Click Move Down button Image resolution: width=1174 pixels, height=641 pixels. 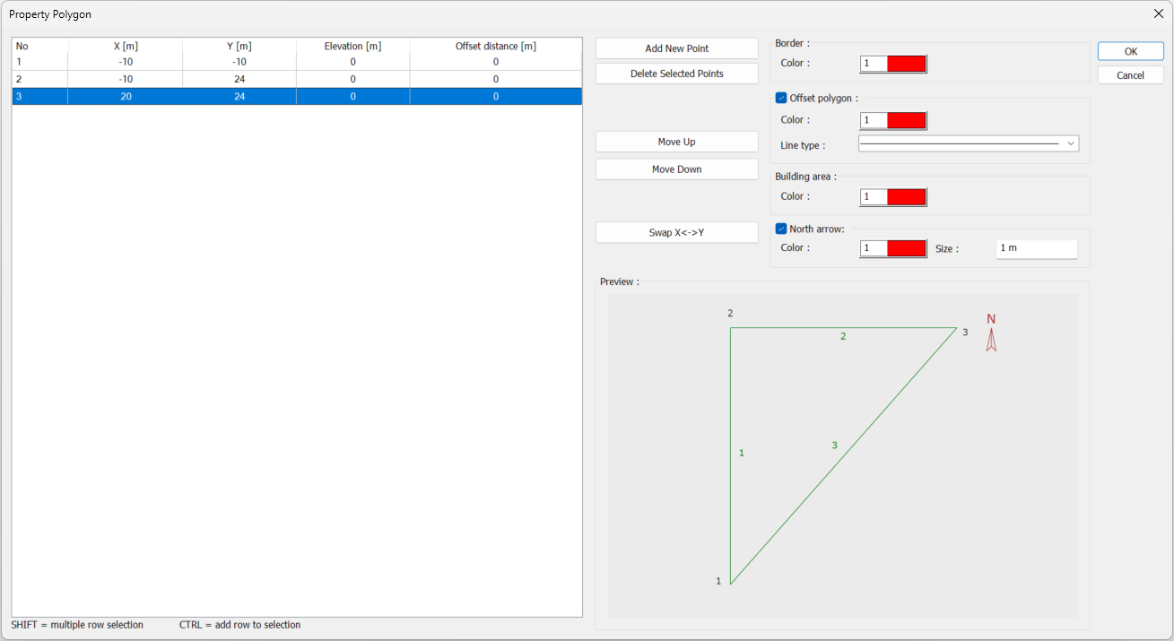click(x=676, y=169)
